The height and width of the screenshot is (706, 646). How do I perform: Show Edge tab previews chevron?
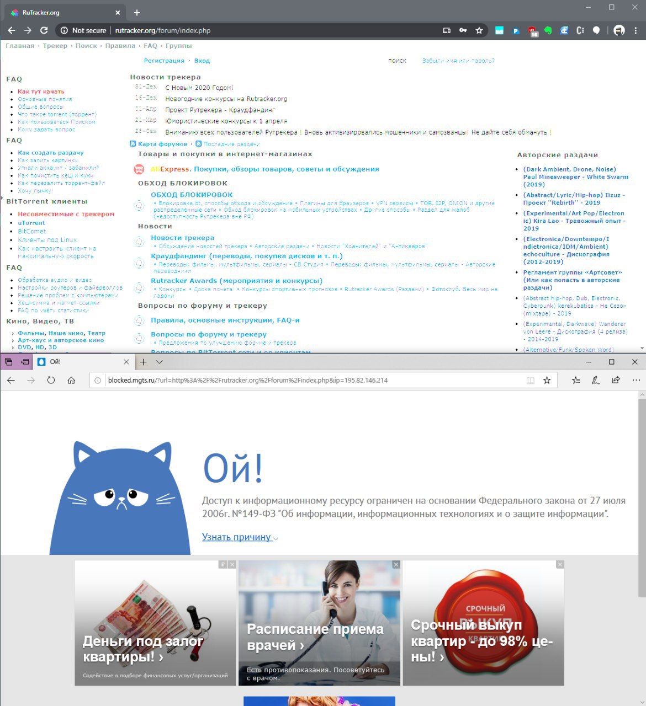tap(160, 362)
